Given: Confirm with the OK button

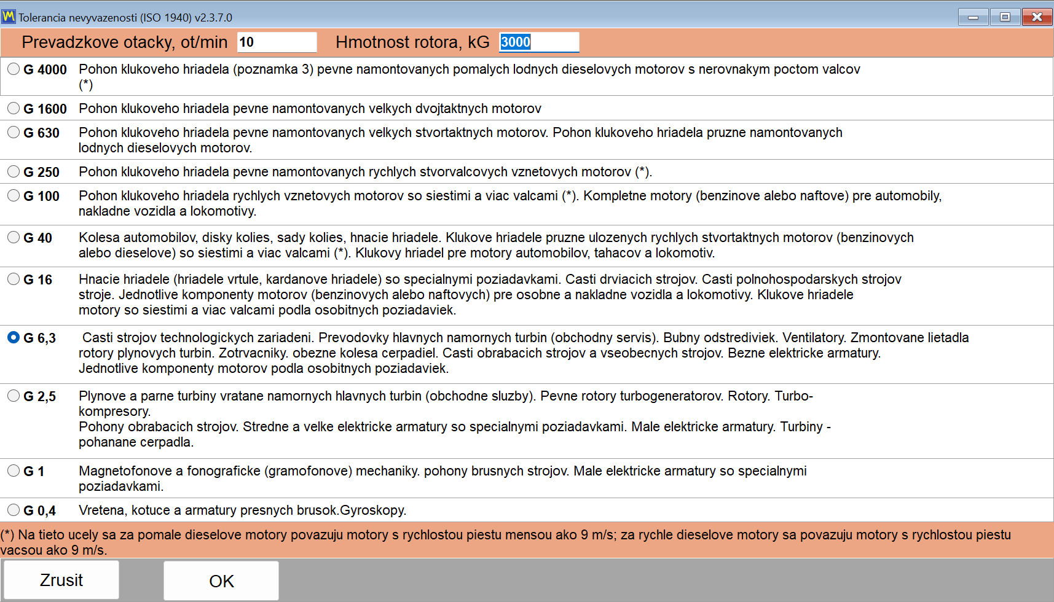Looking at the screenshot, I should point(221,580).
